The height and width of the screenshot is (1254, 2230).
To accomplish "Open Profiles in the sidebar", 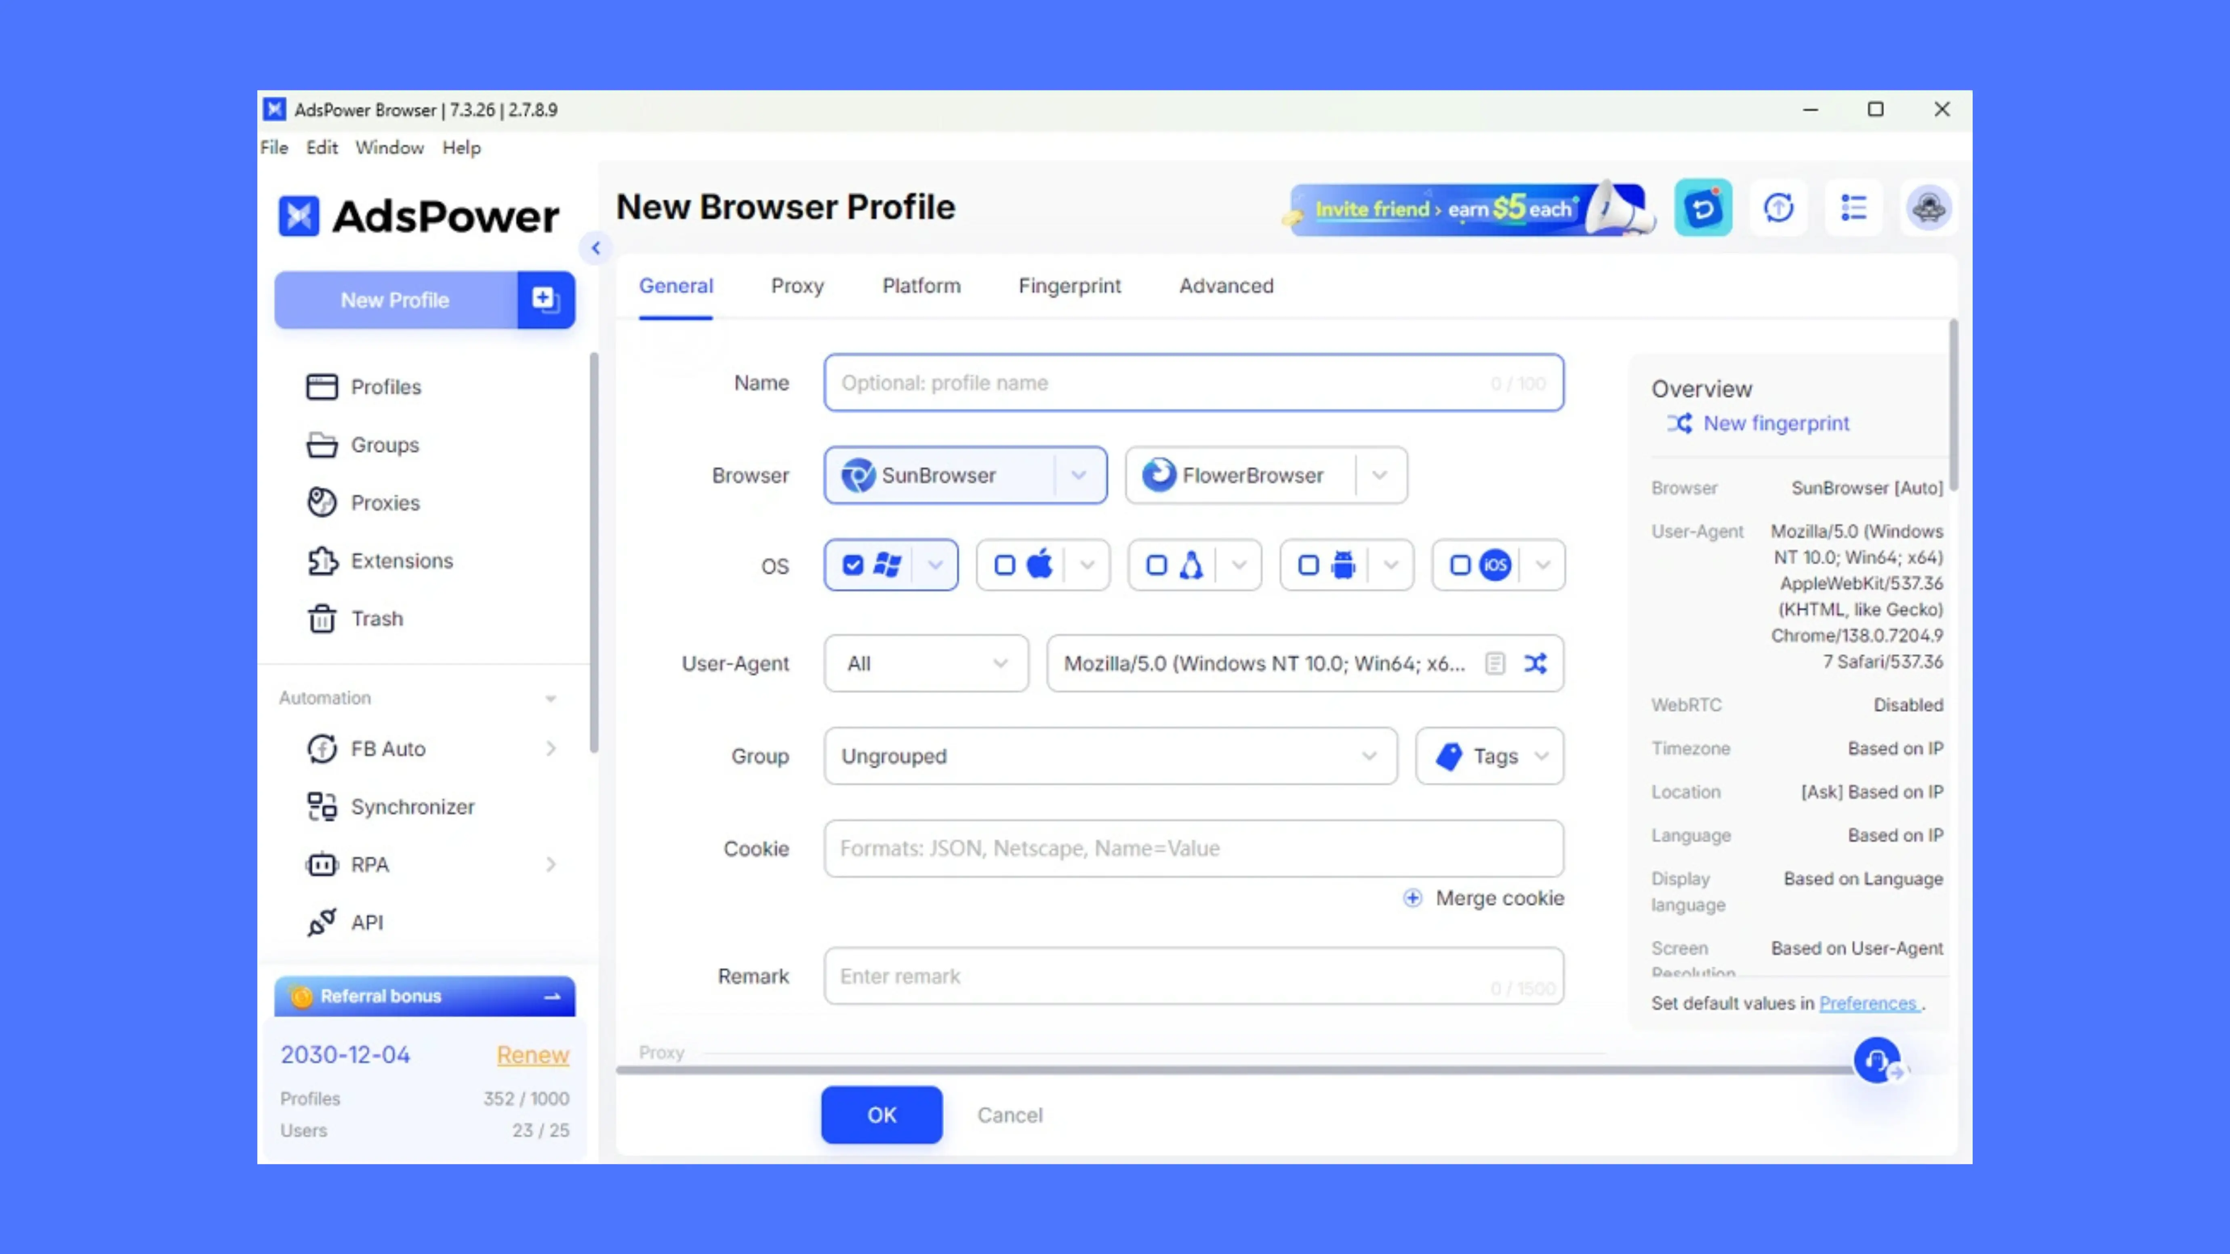I will coord(364,387).
